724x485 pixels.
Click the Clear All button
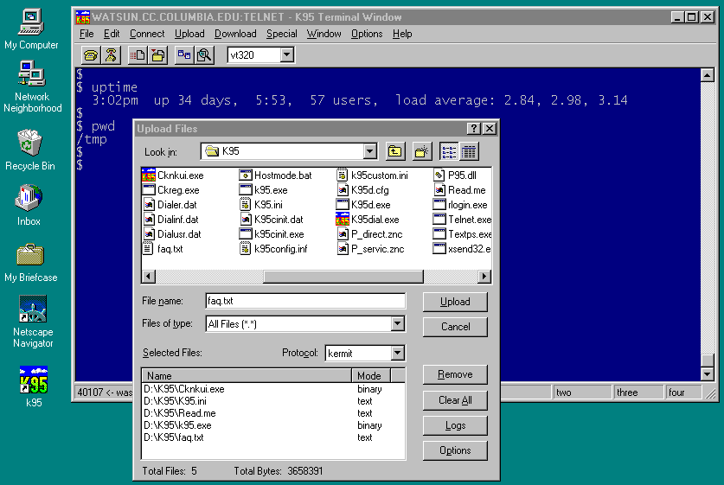pyautogui.click(x=455, y=400)
